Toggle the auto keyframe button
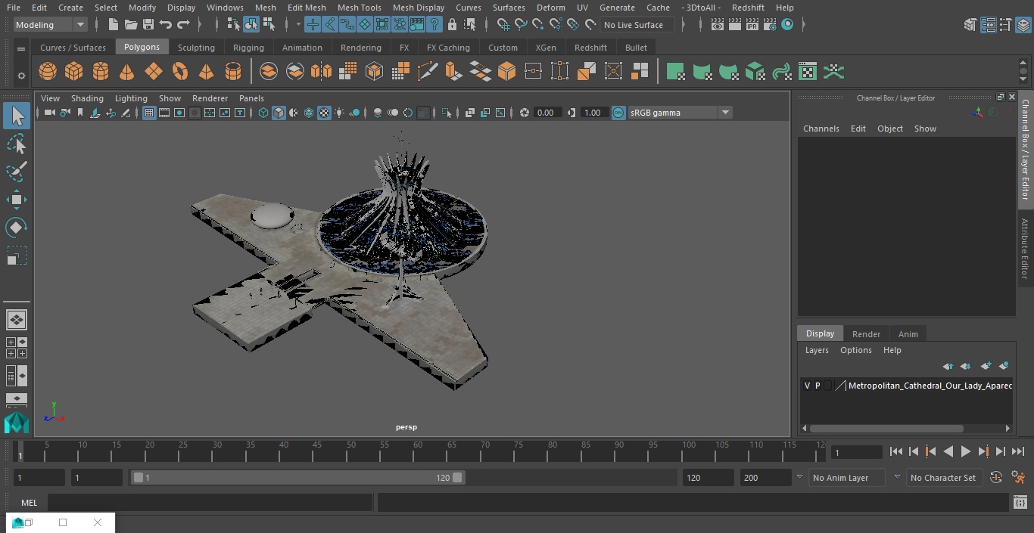Viewport: 1034px width, 533px height. [x=996, y=478]
